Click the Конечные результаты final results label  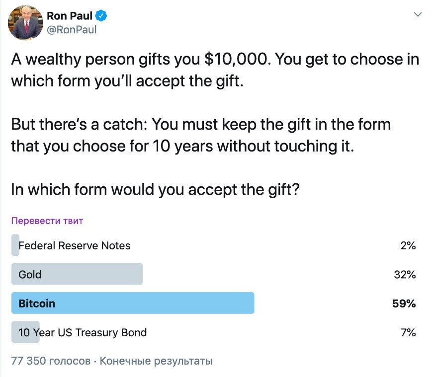click(x=156, y=361)
